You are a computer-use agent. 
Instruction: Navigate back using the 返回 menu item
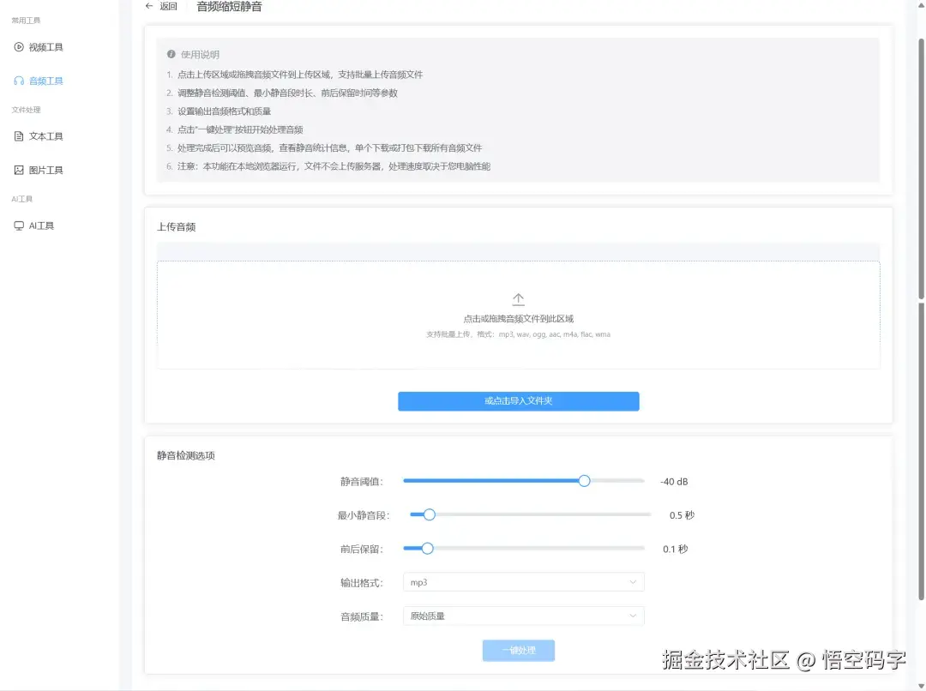[162, 6]
